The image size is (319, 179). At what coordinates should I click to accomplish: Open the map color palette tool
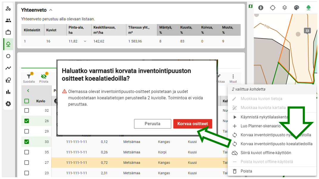click(297, 8)
